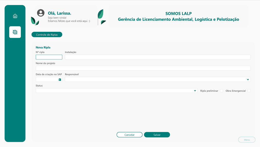The width and height of the screenshot is (260, 147).
Task: Open Controle de Riplas tab
Action: pyautogui.click(x=47, y=35)
